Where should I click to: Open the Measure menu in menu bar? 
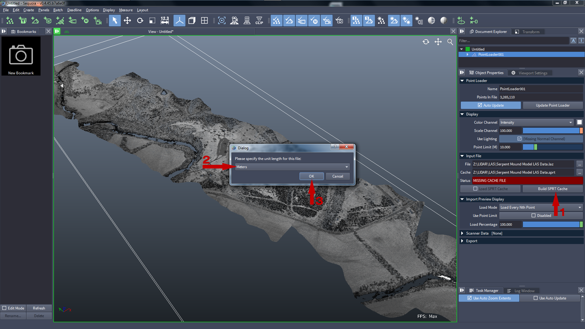coord(125,10)
